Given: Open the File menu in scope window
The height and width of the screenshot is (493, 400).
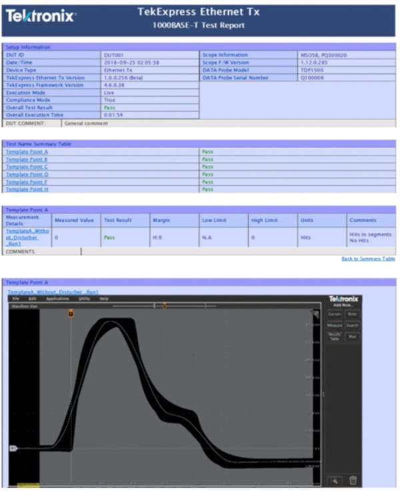Looking at the screenshot, I should [x=16, y=299].
